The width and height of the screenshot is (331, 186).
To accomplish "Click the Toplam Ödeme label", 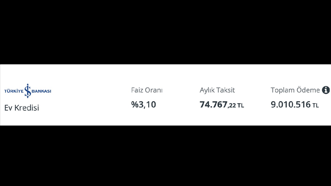I will click(x=295, y=90).
